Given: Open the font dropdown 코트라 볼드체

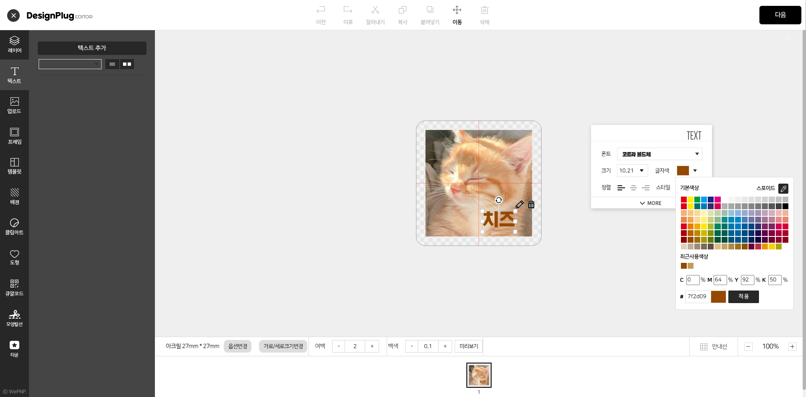Looking at the screenshot, I should 659,154.
